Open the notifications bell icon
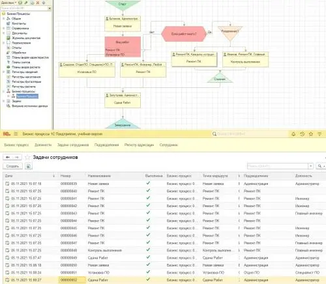This screenshot has width=326, height=284. 293,134
